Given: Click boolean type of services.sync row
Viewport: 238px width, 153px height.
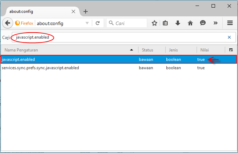Looking at the screenshot, I should [173, 68].
